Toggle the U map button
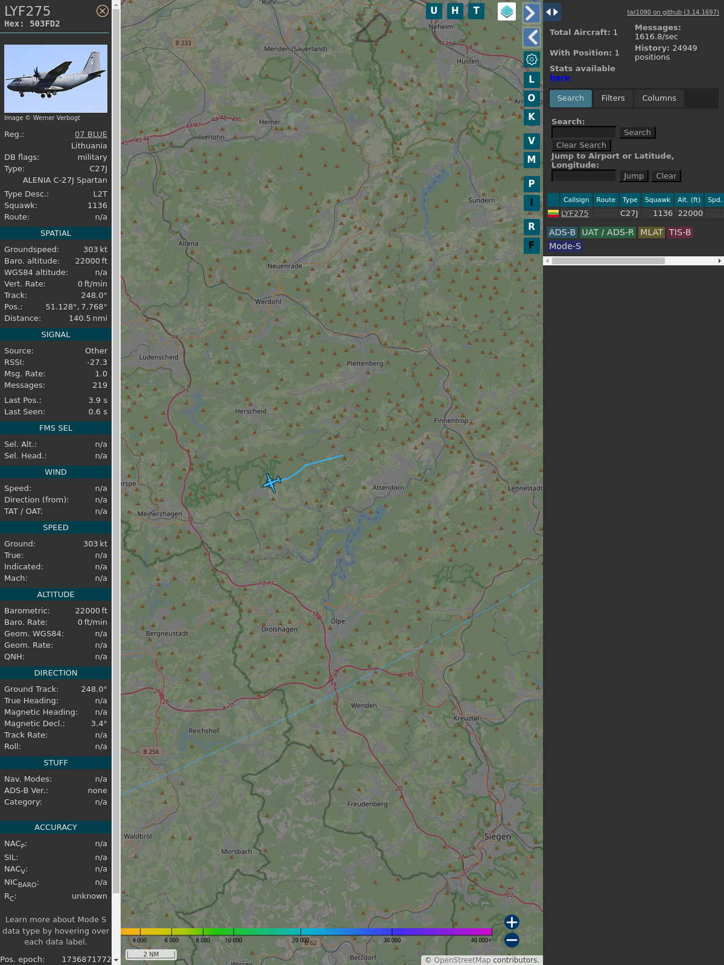 434,11
